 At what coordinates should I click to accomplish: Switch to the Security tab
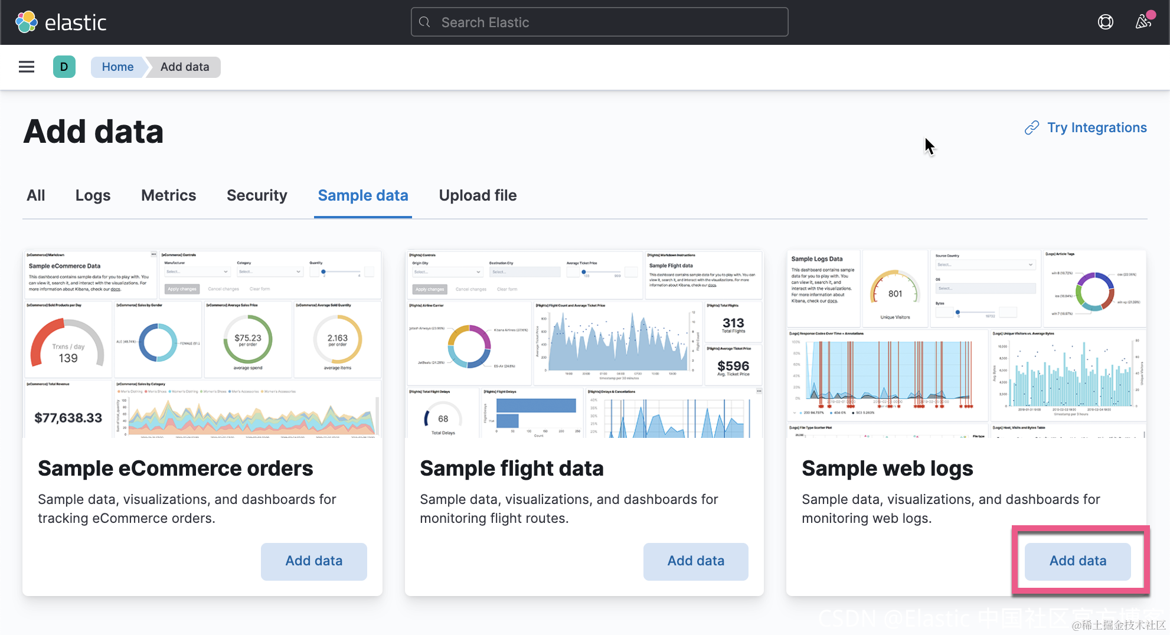(257, 195)
